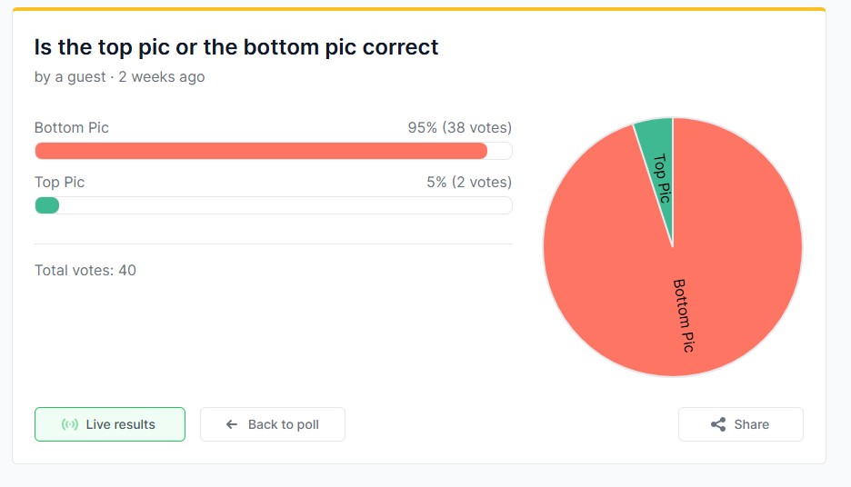Click the Live results broadcast icon
Viewport: 851px width, 487px height.
point(69,424)
